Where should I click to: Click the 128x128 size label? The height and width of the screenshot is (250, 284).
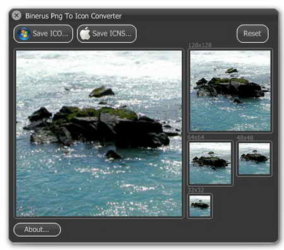pos(200,45)
